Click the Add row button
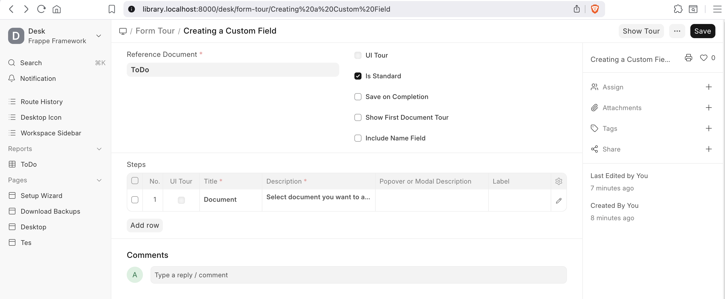 coord(145,225)
